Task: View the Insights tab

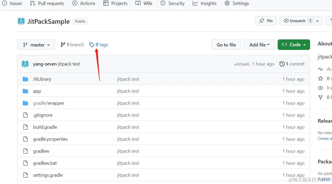Action: (204, 3)
